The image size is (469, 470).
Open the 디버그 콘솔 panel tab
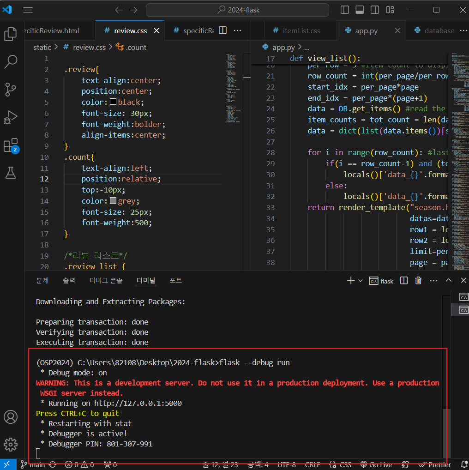106,280
